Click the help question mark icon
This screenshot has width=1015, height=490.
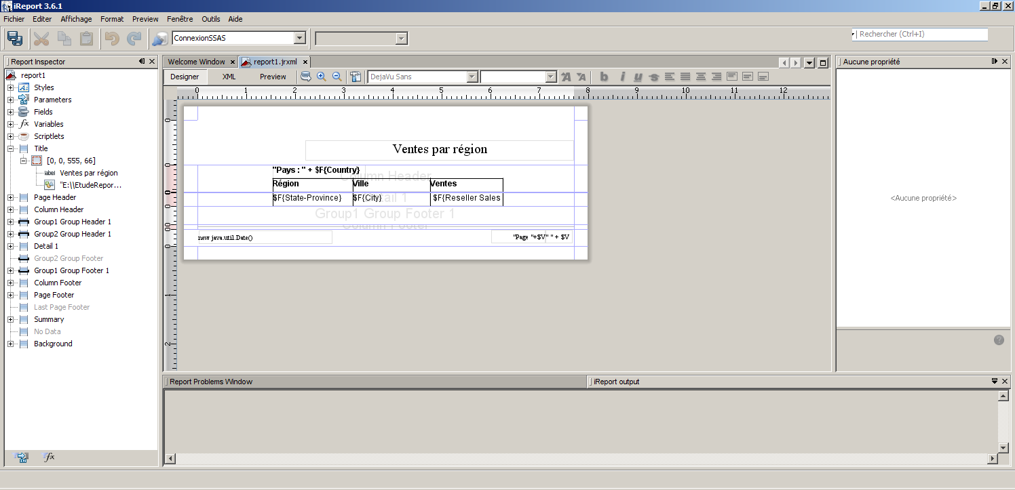[999, 340]
